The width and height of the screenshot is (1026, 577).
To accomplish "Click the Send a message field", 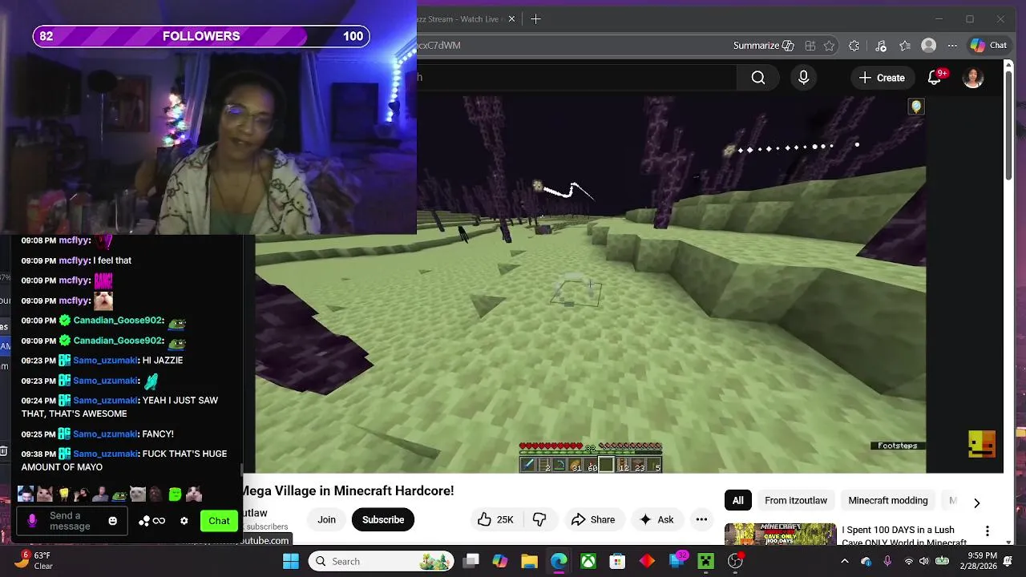I will click(x=72, y=521).
